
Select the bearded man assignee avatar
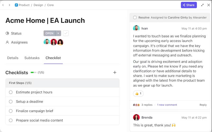(47, 42)
